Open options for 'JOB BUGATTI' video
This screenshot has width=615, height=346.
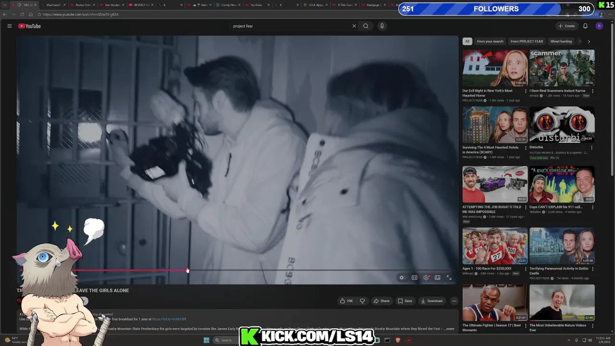526,207
